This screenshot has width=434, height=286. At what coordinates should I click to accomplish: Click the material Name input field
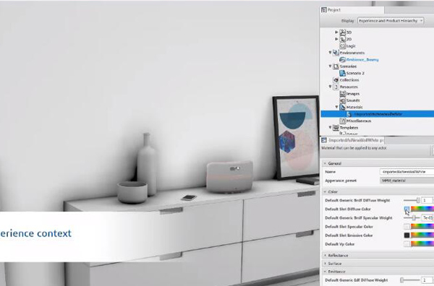click(x=407, y=172)
